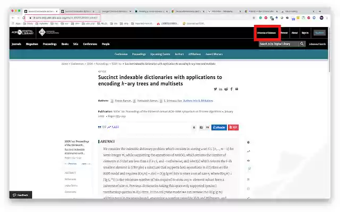Open Authors Info & Affiliations
The height and width of the screenshot is (212, 340).
click(x=198, y=101)
